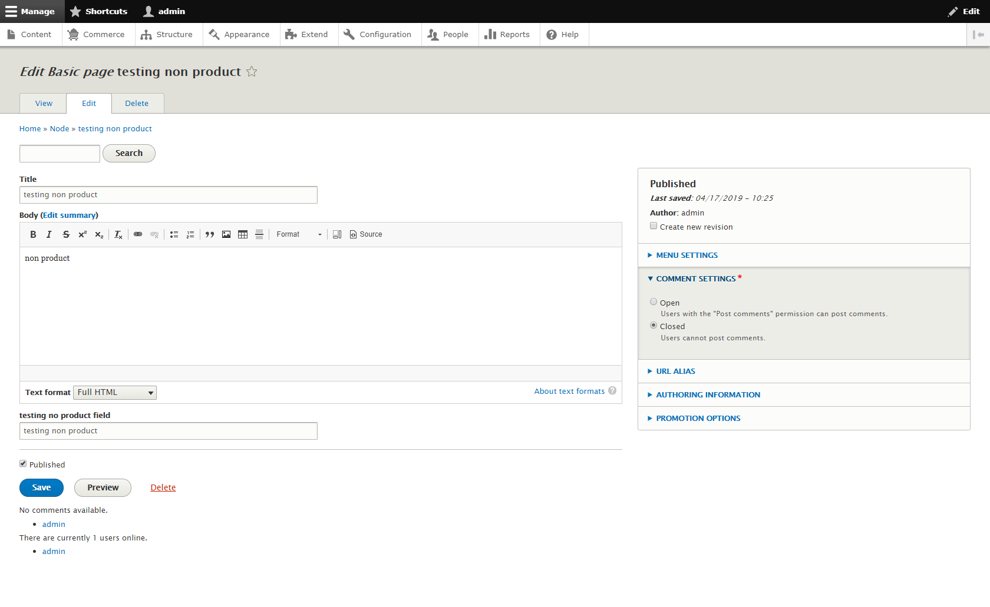This screenshot has width=990, height=607.
Task: Enable the Create new revision checkbox
Action: (653, 225)
